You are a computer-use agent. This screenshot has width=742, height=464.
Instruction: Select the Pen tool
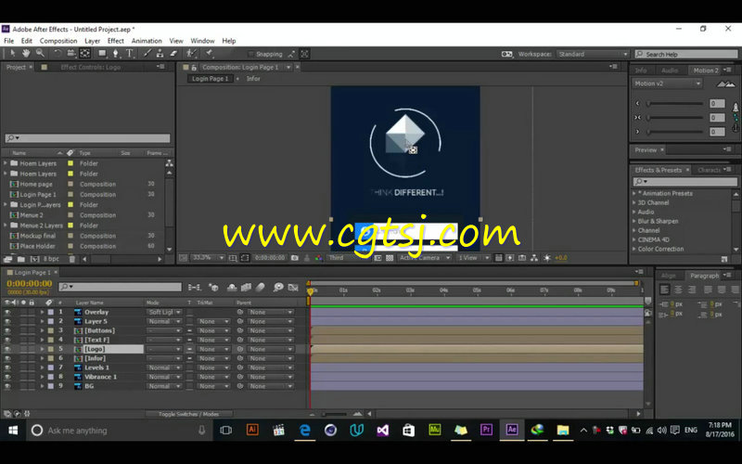coord(115,54)
